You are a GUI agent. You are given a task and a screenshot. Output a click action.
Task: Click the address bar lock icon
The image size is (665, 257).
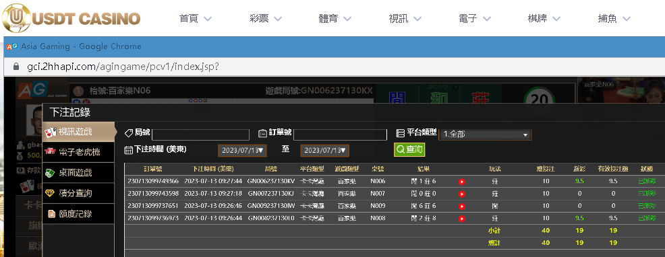pos(16,67)
